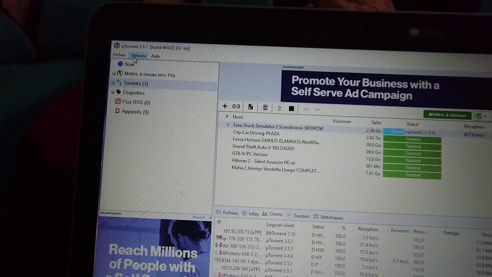Select the GTA IV PC Version torrent

click(249, 154)
